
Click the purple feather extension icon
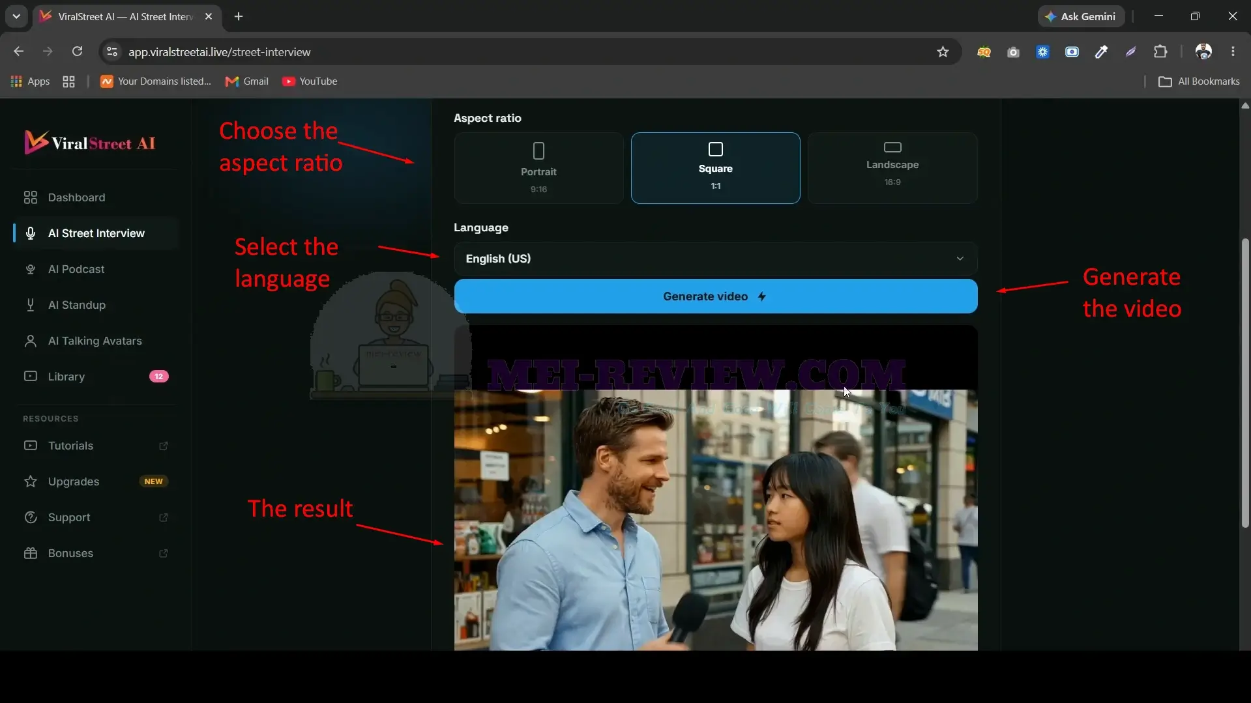point(1130,51)
